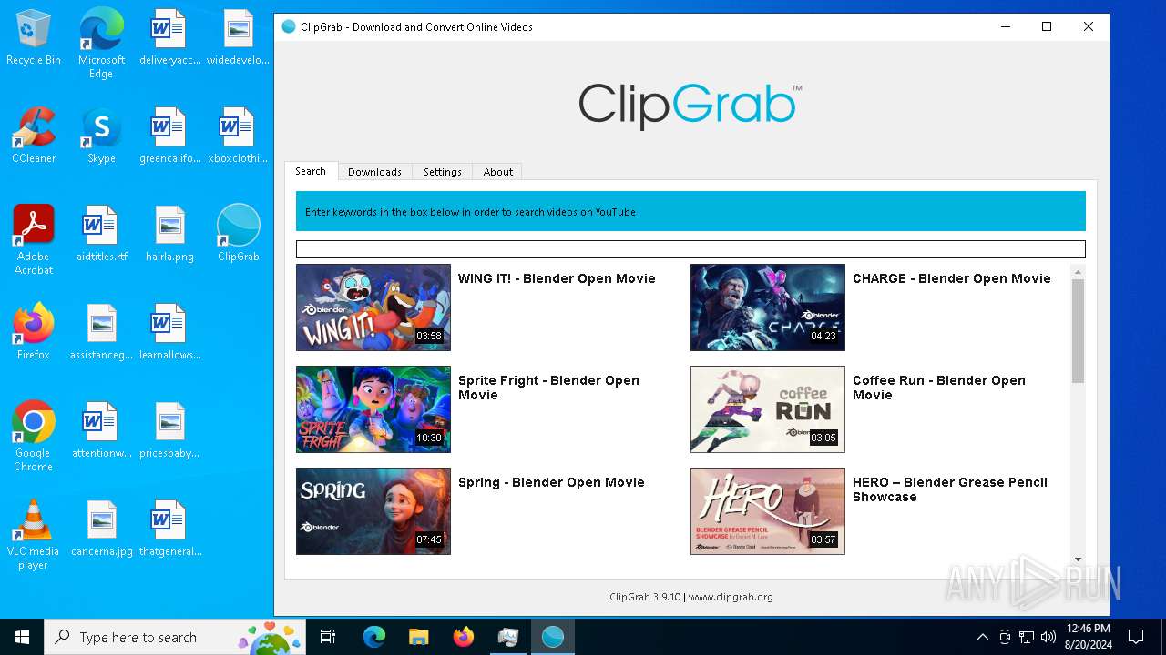Click the WING IT! - Blender Open Movie title

pos(557,278)
